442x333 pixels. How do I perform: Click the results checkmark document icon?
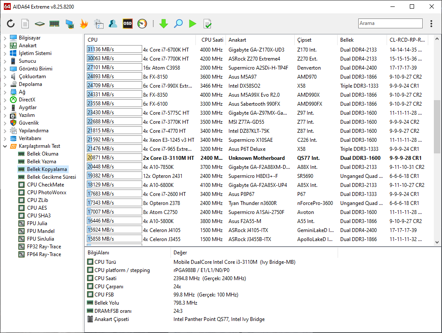click(x=207, y=24)
